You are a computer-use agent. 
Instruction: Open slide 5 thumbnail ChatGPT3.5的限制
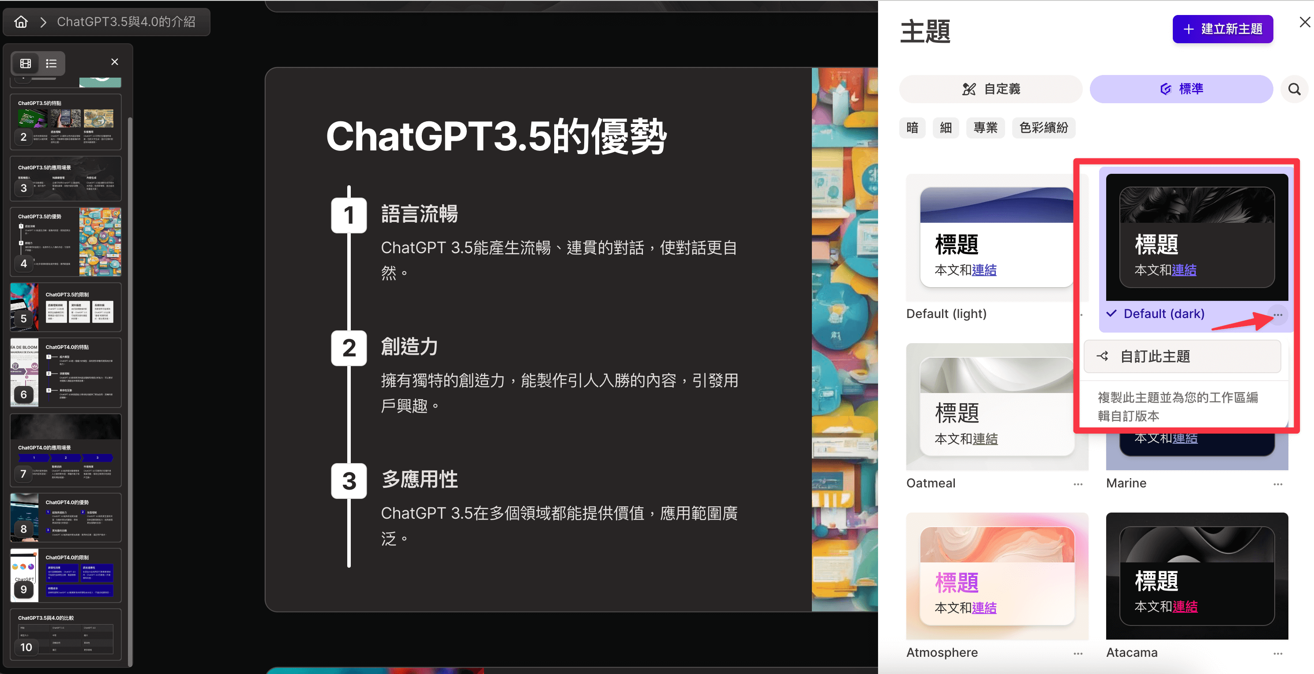click(66, 307)
